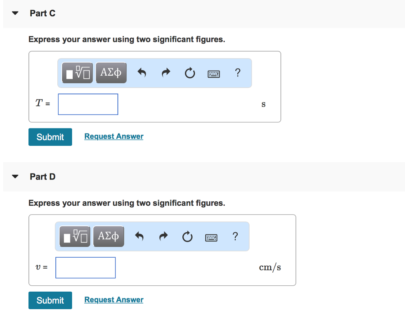
Task: Click Request Answer link for Part D
Action: click(114, 300)
